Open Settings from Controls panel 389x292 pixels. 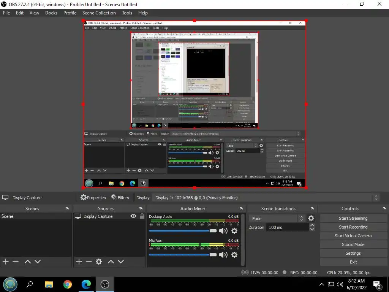(353, 253)
